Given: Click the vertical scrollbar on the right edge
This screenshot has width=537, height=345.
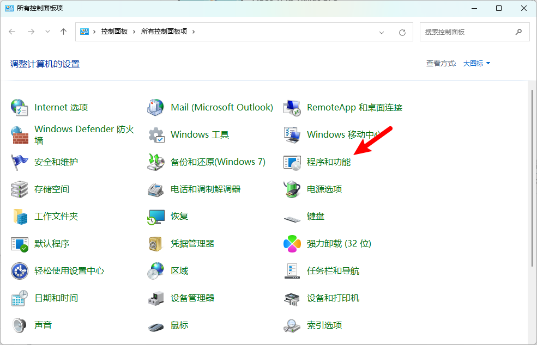Looking at the screenshot, I should click(x=532, y=178).
